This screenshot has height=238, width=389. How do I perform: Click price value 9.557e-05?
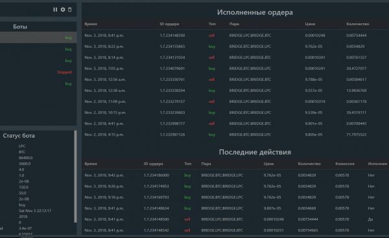coord(314,91)
